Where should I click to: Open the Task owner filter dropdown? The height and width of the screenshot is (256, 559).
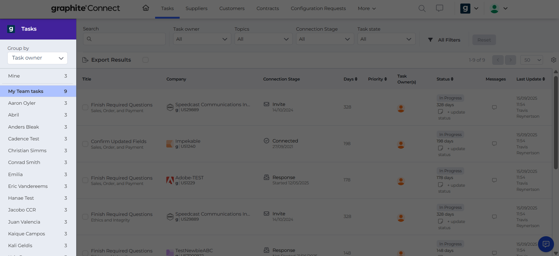tap(202, 39)
